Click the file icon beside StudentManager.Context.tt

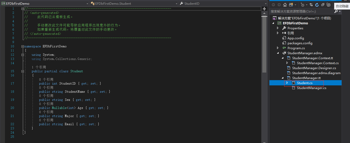click(289, 58)
